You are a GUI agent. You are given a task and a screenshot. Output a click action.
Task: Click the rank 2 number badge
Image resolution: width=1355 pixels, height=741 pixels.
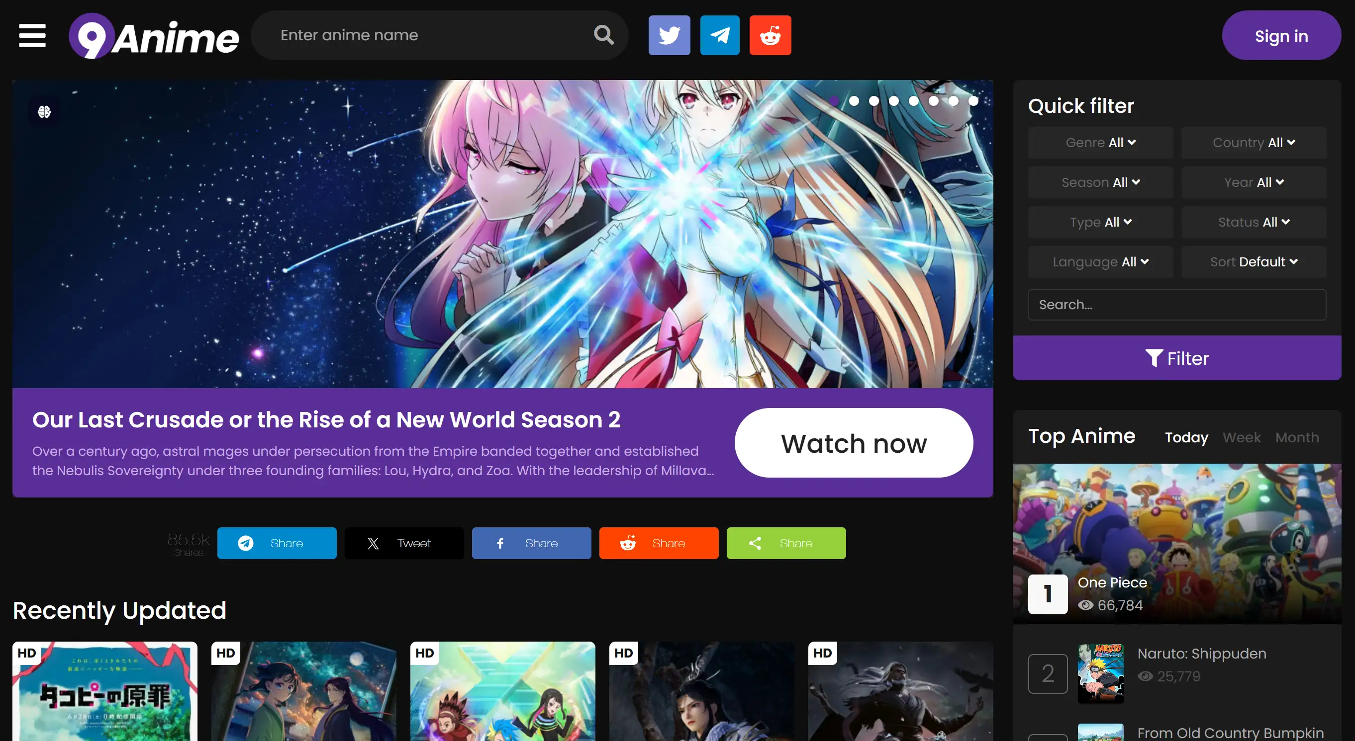[1047, 673]
